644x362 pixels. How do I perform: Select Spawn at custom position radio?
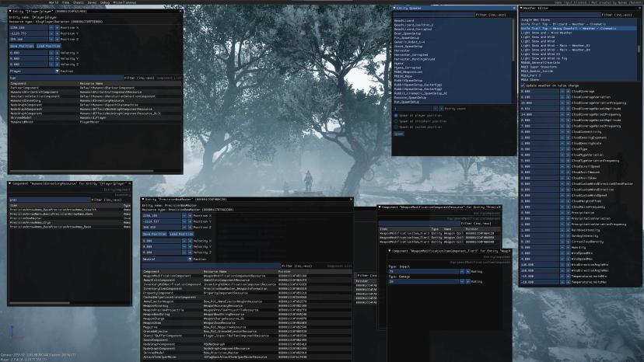396,127
